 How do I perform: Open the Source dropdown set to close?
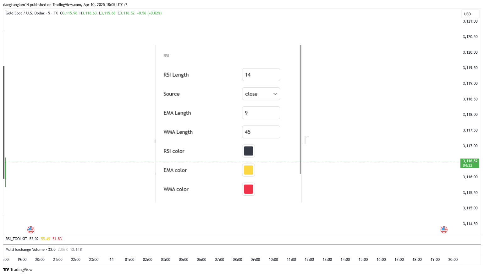[261, 94]
